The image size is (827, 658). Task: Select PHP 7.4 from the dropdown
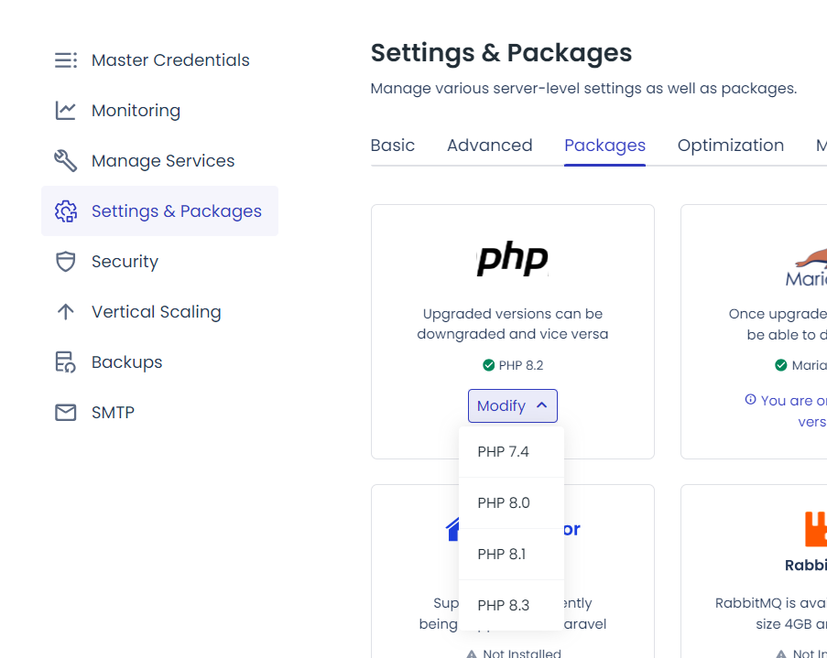(504, 452)
